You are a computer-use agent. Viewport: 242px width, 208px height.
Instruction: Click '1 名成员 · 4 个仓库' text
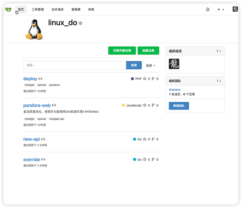[x=182, y=94]
